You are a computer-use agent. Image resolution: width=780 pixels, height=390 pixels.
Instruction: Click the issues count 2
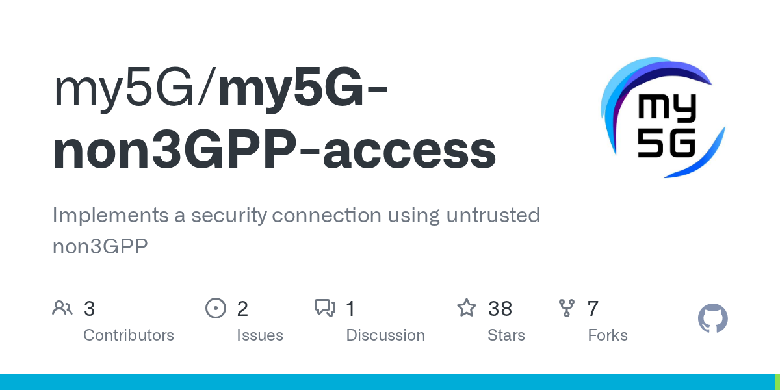(242, 309)
